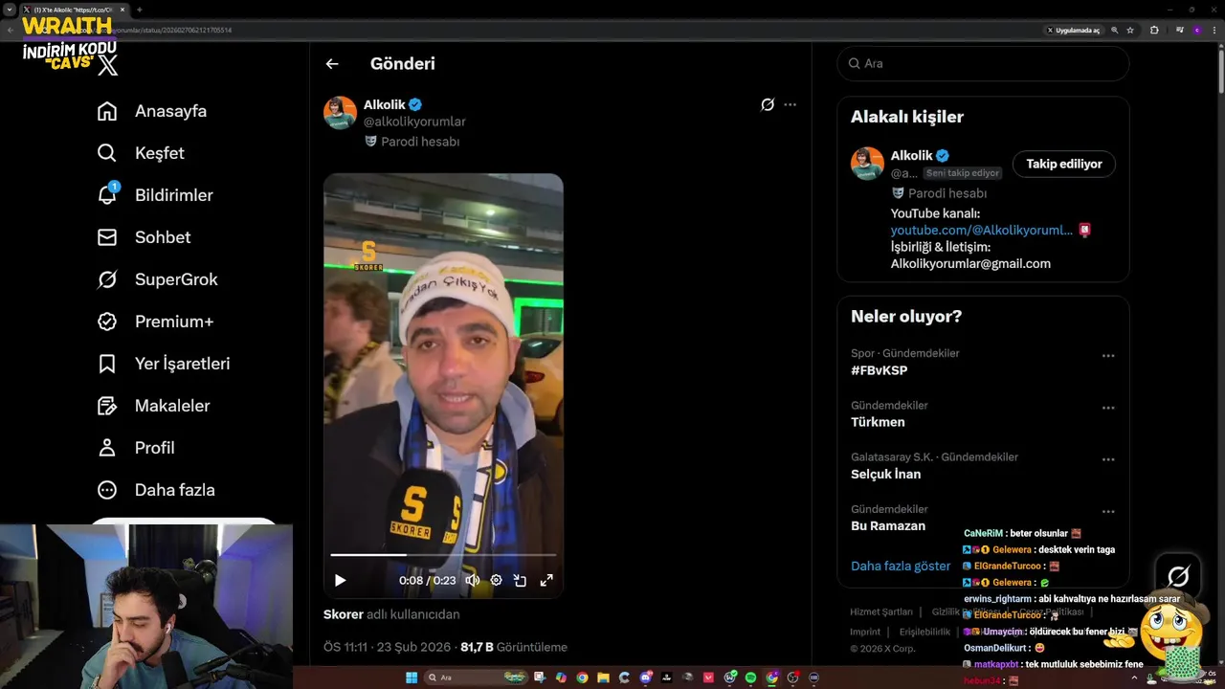Click Uygulamada aç button
This screenshot has width=1225, height=689.
coord(1072,30)
